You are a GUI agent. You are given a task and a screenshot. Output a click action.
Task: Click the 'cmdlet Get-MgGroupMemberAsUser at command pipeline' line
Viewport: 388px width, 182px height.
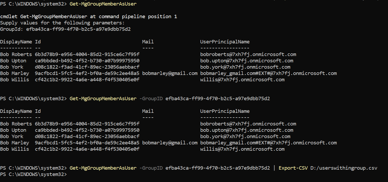point(88,17)
